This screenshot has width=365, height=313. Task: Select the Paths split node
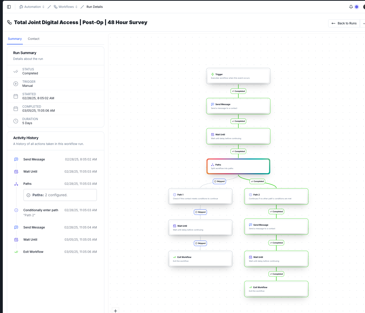tap(238, 167)
